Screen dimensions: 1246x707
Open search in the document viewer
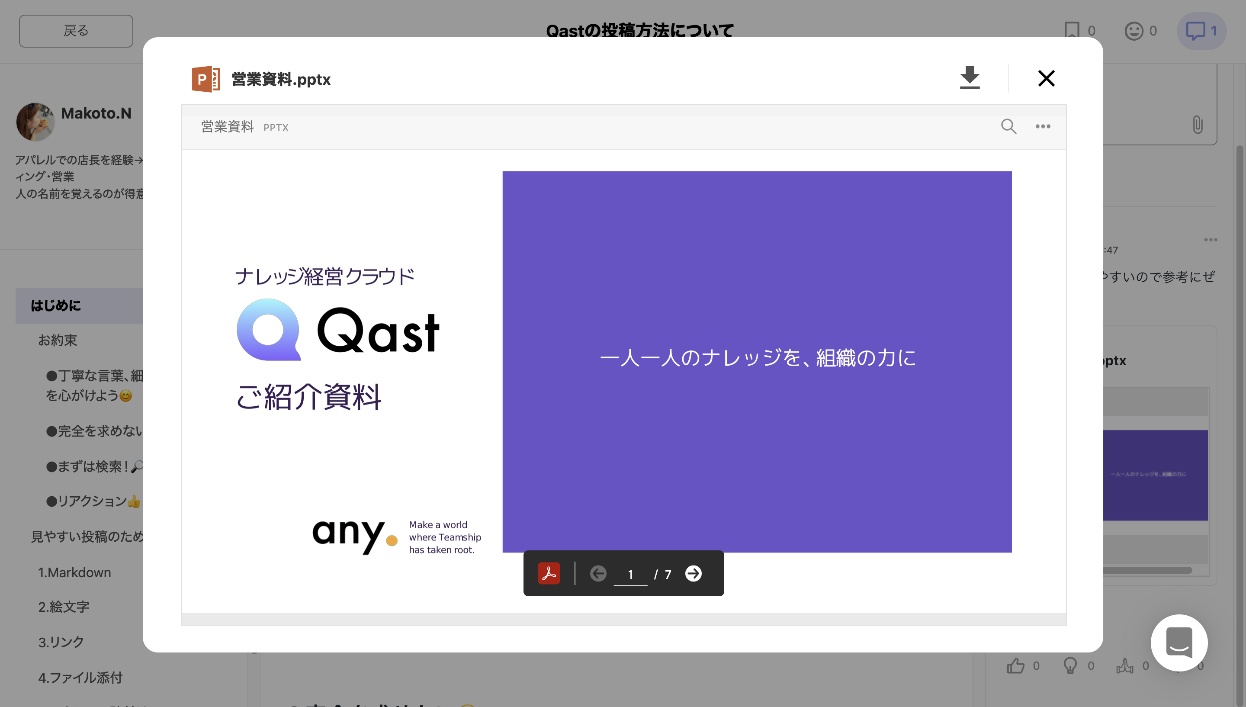[1008, 126]
